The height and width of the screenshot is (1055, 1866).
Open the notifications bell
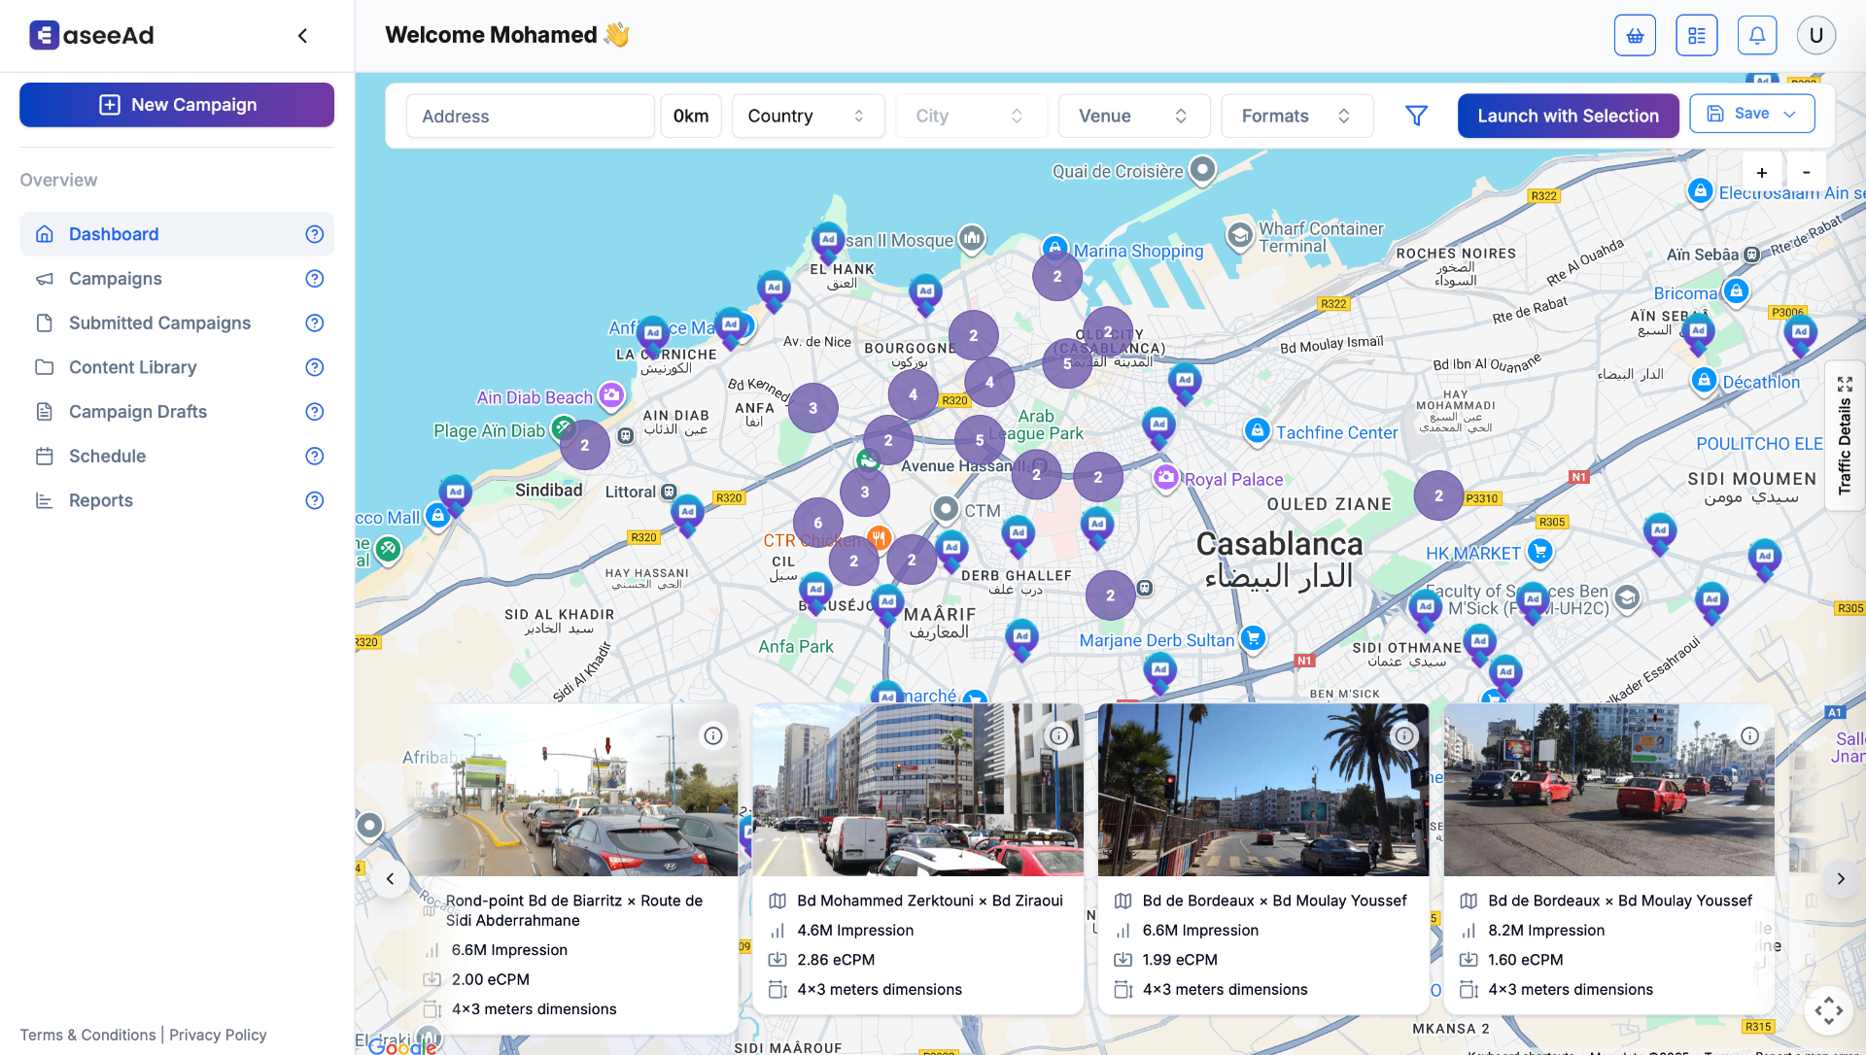(1756, 36)
